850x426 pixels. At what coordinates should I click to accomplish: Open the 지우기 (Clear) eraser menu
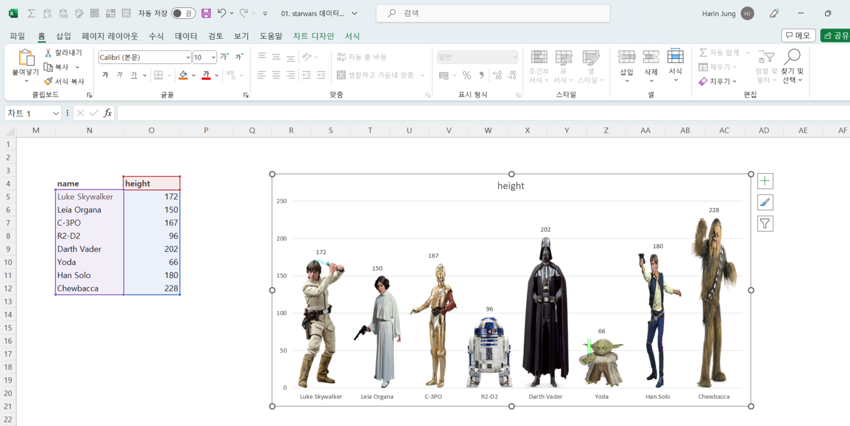718,81
